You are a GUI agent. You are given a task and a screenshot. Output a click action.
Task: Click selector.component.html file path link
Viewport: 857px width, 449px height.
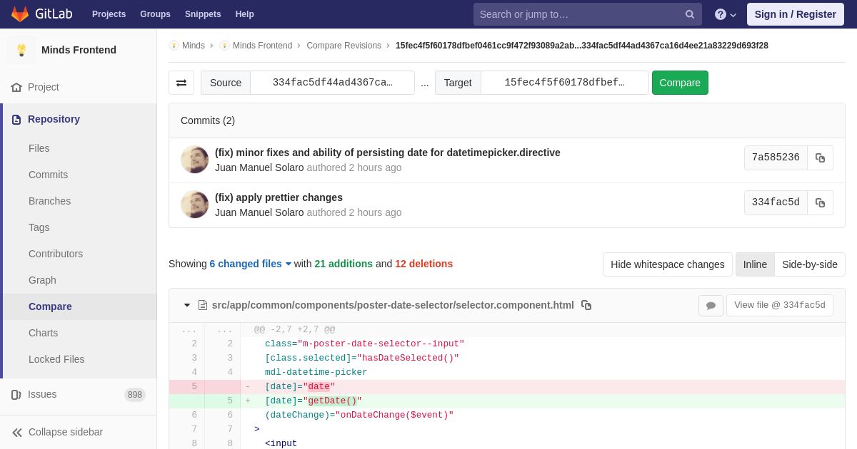pyautogui.click(x=393, y=305)
